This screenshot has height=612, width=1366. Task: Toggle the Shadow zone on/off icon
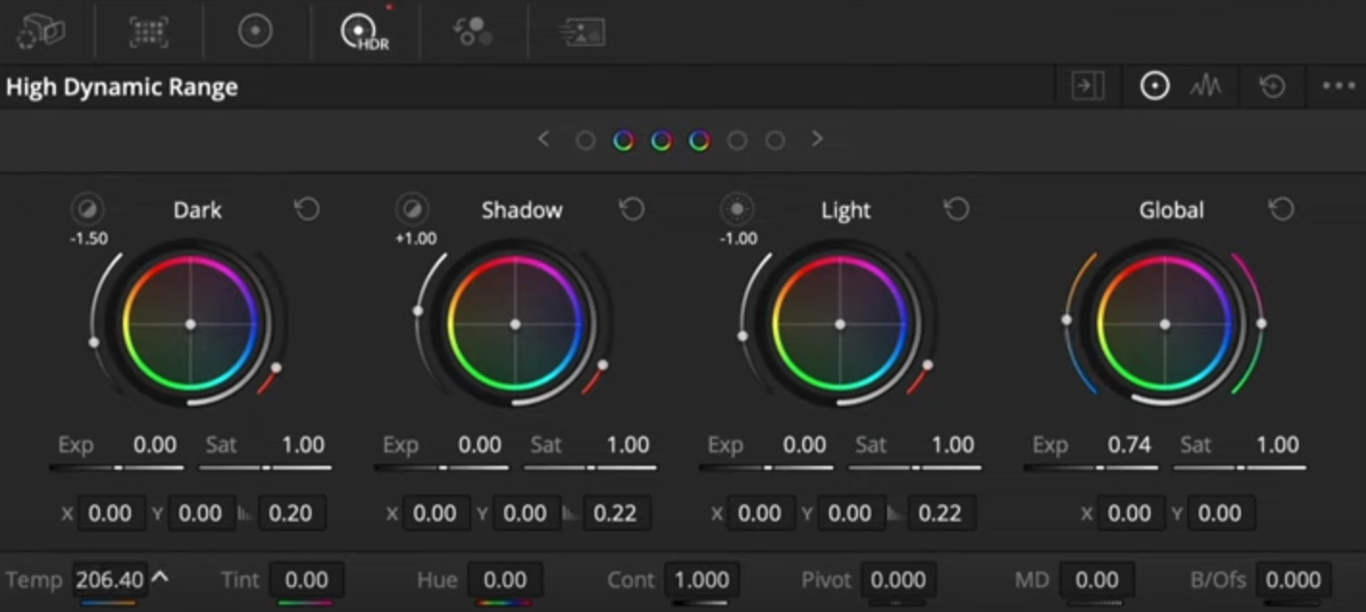coord(413,209)
